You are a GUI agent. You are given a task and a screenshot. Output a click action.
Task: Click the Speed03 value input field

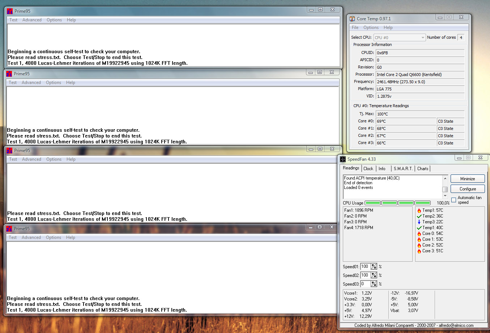(365, 284)
